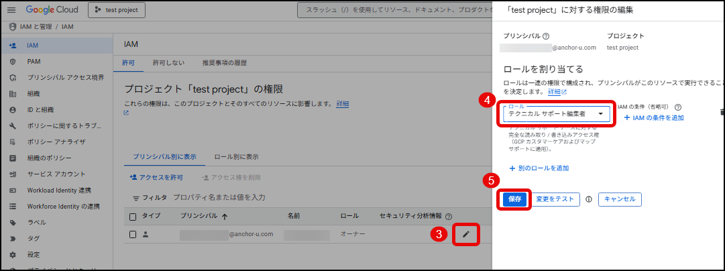
Task: Switch to ロール別に表示 tab
Action: tap(236, 157)
